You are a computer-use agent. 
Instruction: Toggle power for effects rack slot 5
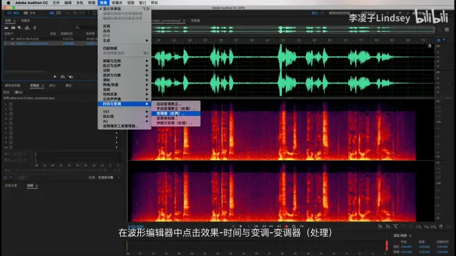tap(11, 124)
